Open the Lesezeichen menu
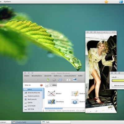This screenshot has height=124, width=124. click(x=70, y=76)
